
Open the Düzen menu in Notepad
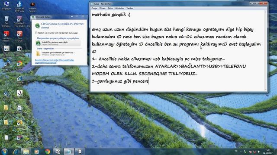pyautogui.click(x=102, y=8)
